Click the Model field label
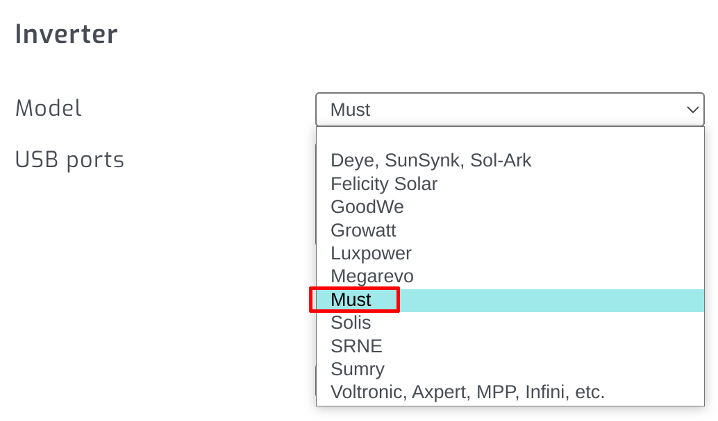The width and height of the screenshot is (718, 421). click(x=48, y=108)
